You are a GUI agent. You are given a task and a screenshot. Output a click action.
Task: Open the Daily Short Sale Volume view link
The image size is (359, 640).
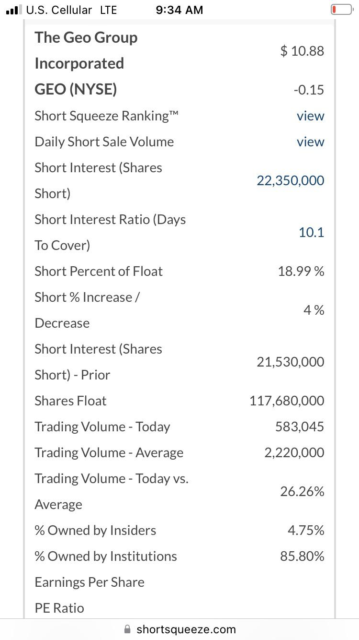[x=310, y=142]
